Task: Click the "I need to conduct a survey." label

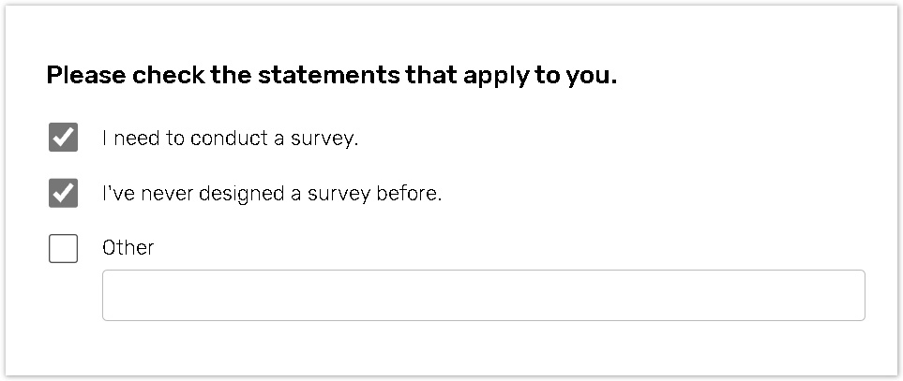Action: pyautogui.click(x=230, y=139)
